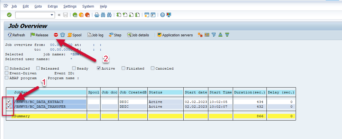Open the Job log button

point(95,35)
